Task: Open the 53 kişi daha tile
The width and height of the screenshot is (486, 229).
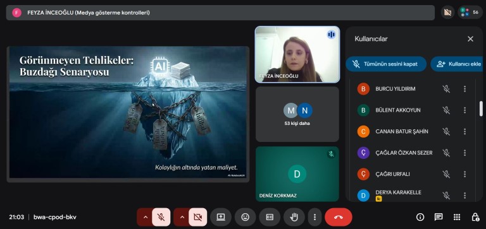Action: click(297, 114)
